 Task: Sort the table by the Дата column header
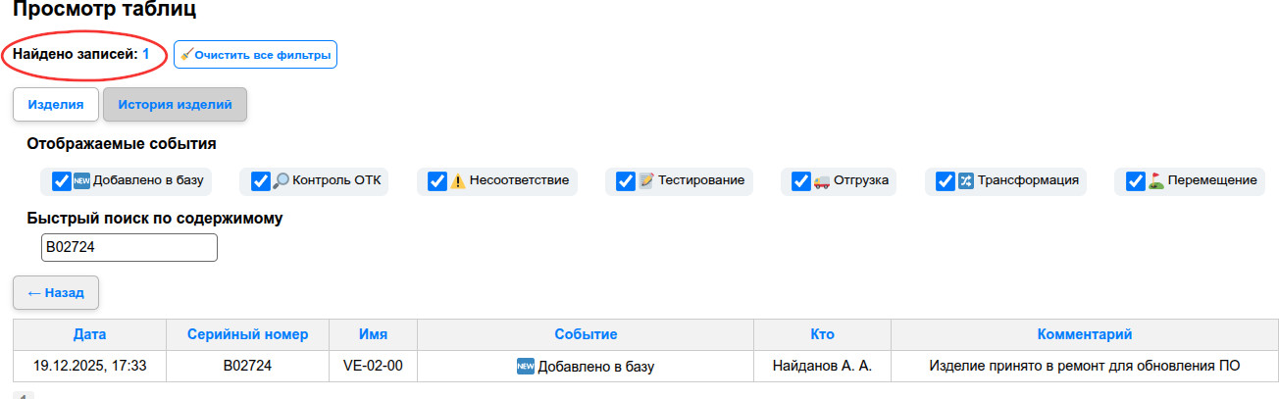click(x=89, y=334)
